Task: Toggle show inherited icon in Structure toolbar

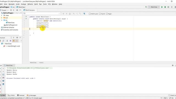Action: click(7, 41)
